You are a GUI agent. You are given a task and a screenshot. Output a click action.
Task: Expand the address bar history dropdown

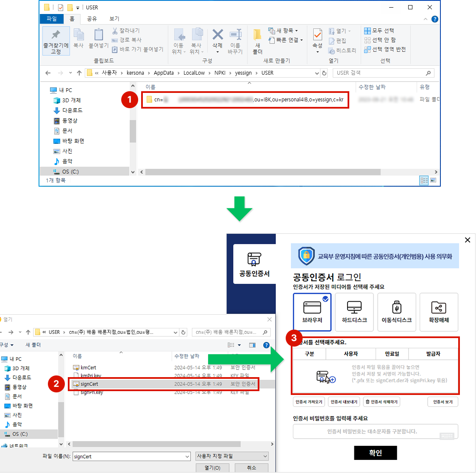[x=317, y=73]
